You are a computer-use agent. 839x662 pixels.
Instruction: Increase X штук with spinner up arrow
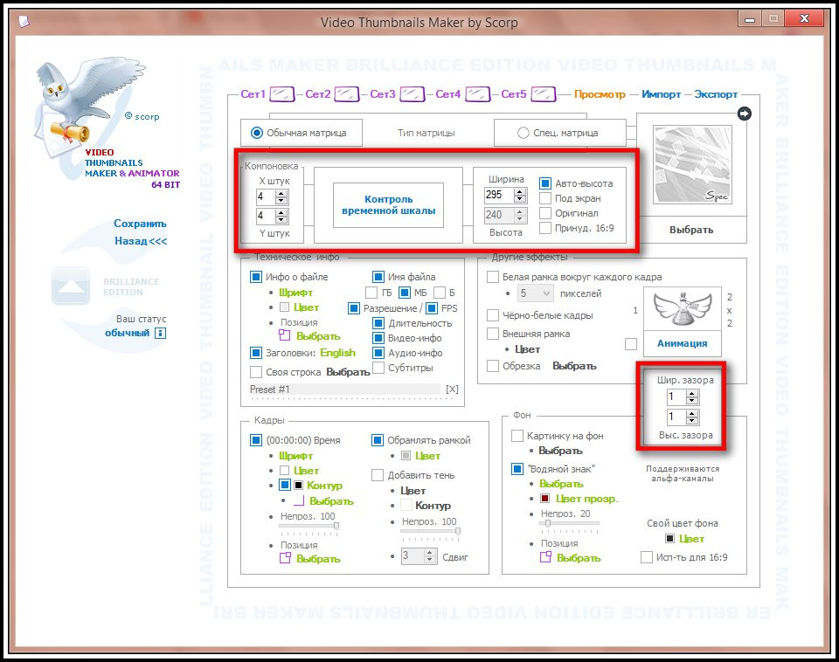point(281,193)
